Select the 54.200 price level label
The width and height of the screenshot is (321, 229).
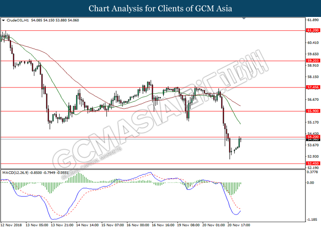click(x=313, y=136)
